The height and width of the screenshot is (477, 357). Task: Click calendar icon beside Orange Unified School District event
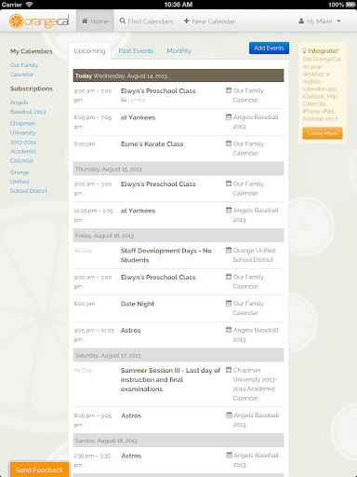pos(229,250)
